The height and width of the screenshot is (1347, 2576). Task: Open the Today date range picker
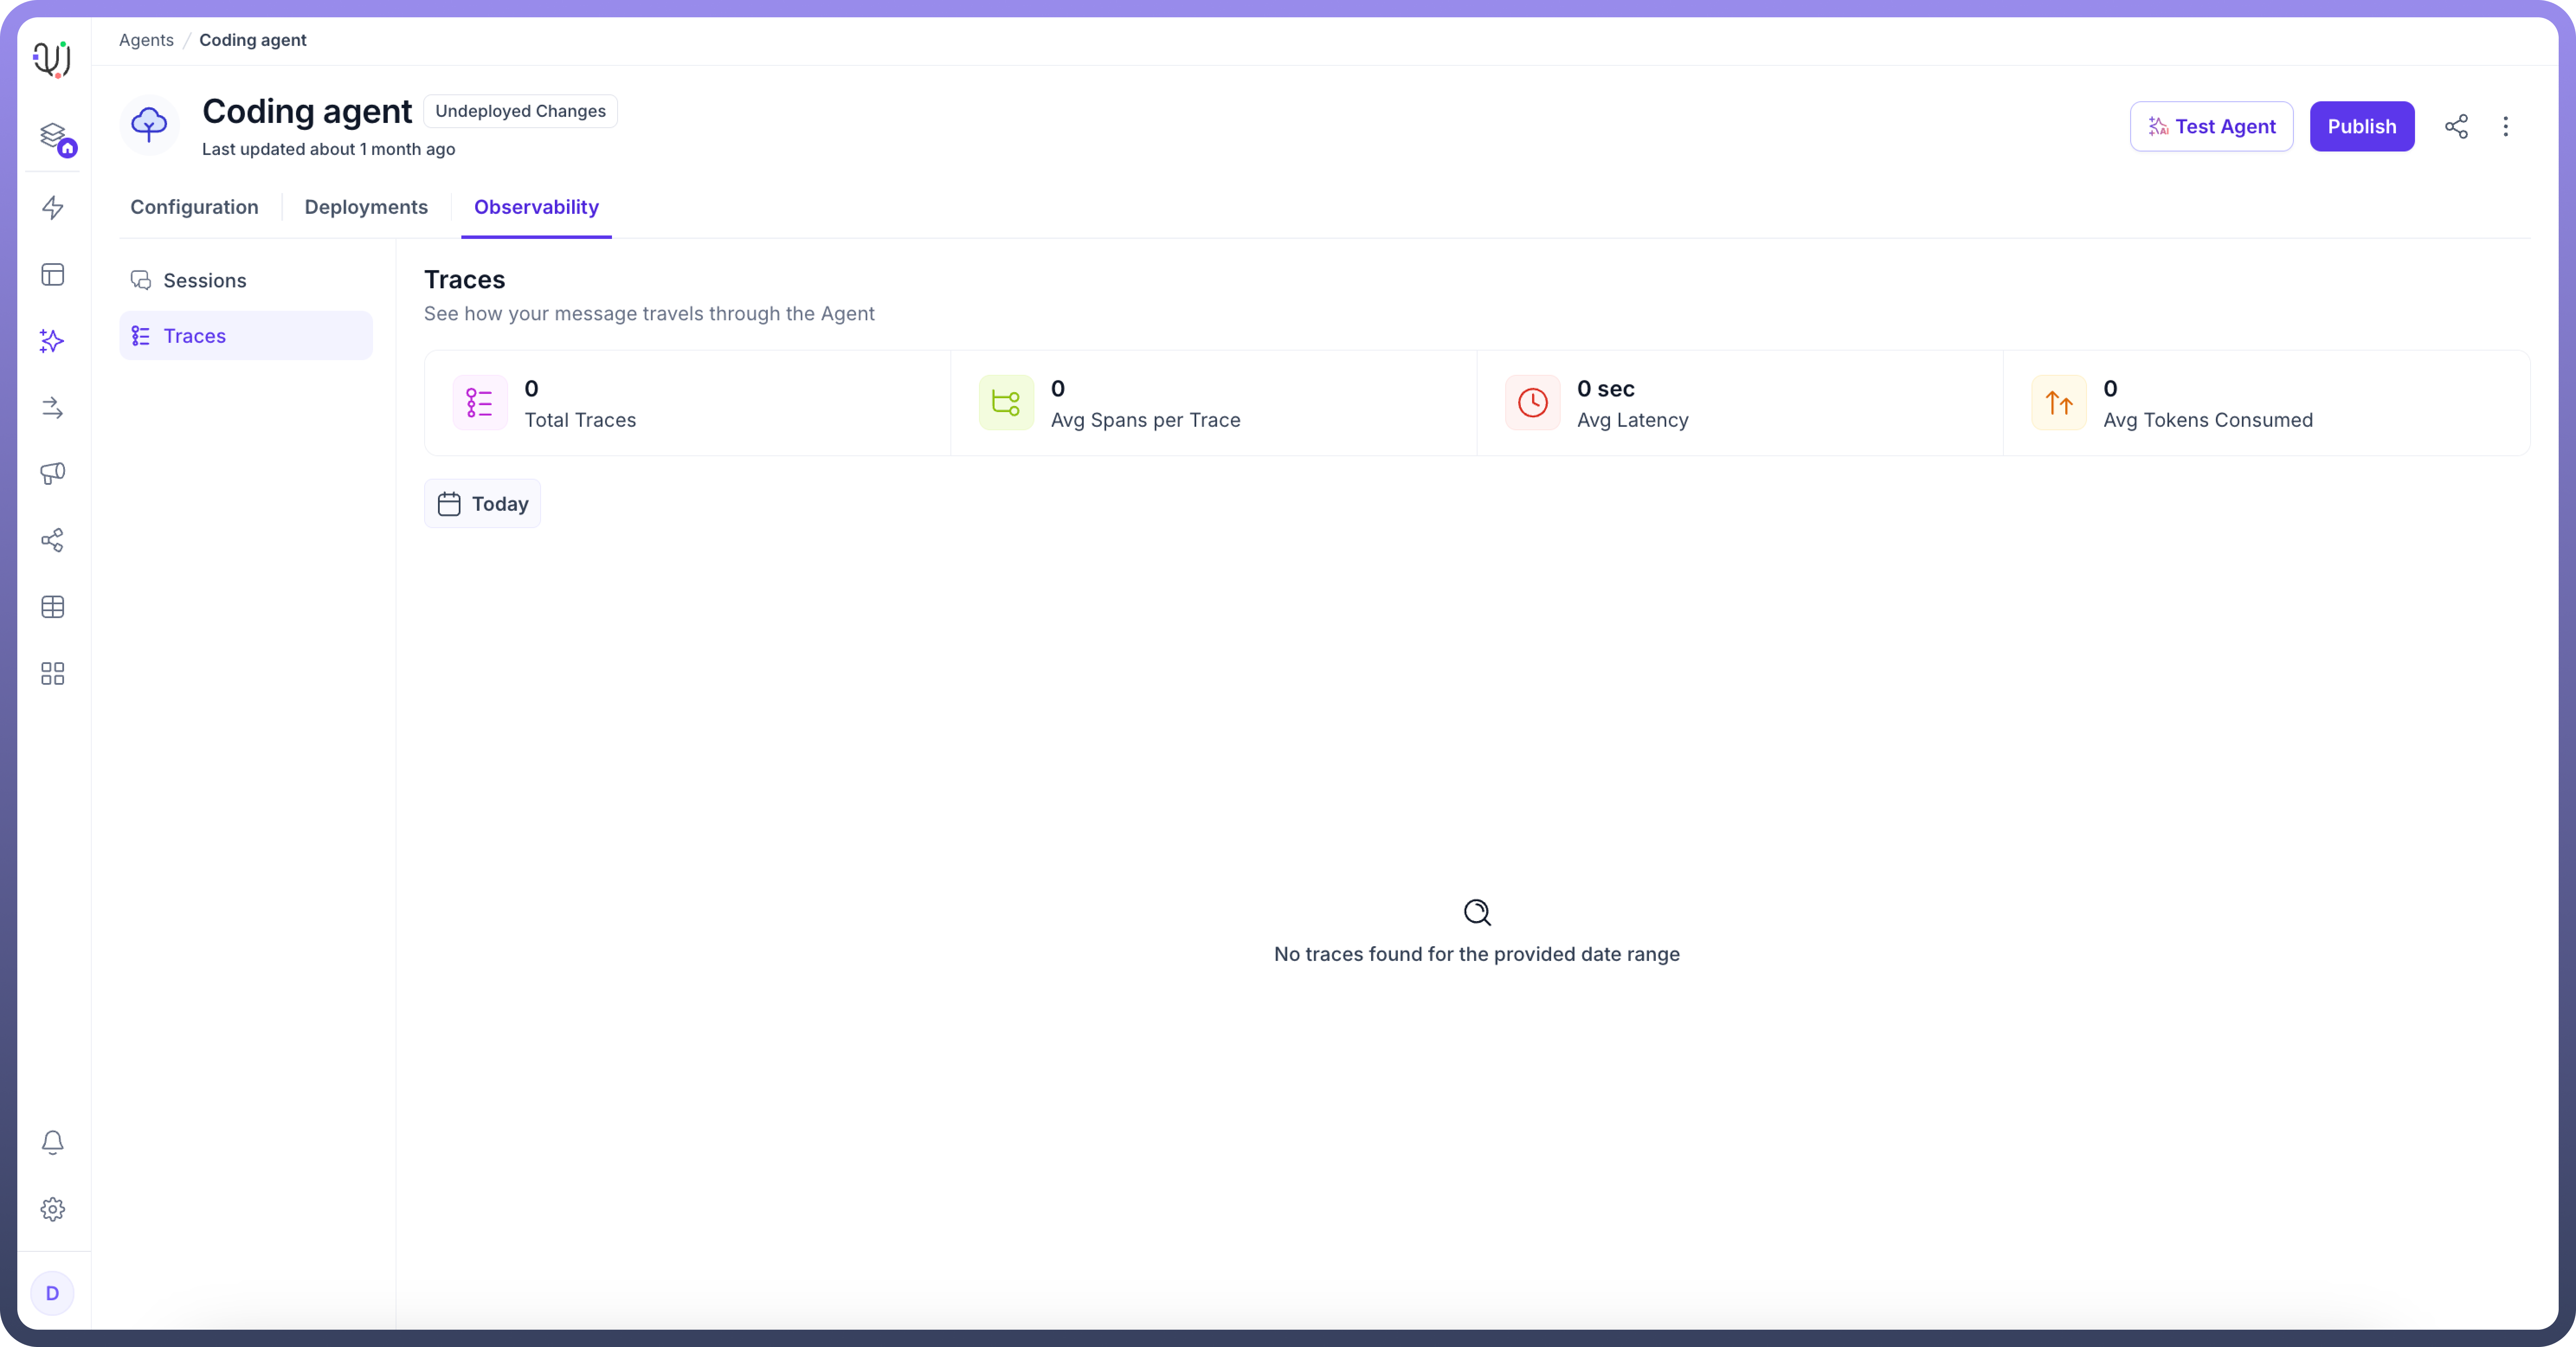482,504
